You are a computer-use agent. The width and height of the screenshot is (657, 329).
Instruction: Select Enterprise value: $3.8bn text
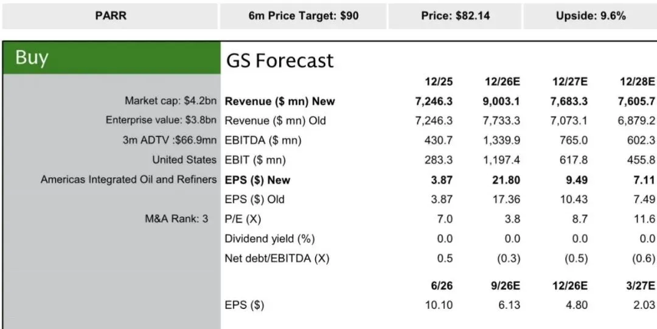click(161, 120)
